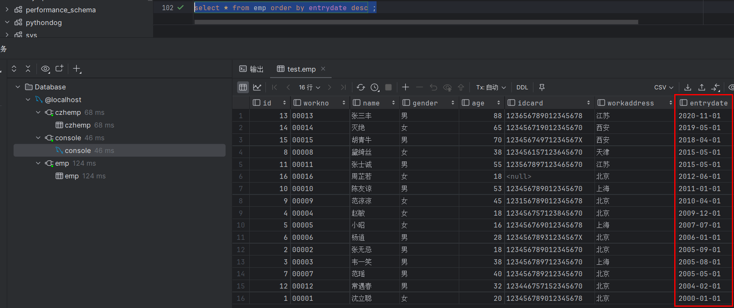The image size is (734, 308).
Task: Collapse the czhemp session node
Action: [38, 112]
